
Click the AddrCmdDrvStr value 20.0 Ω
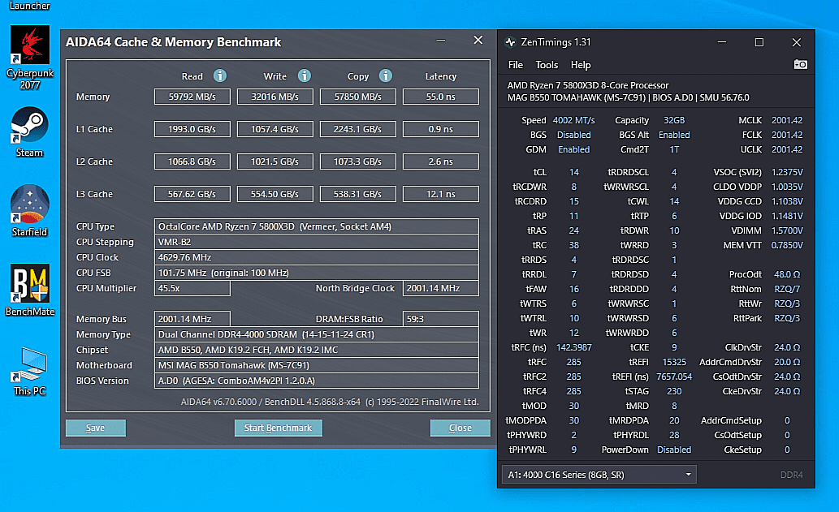click(x=786, y=362)
